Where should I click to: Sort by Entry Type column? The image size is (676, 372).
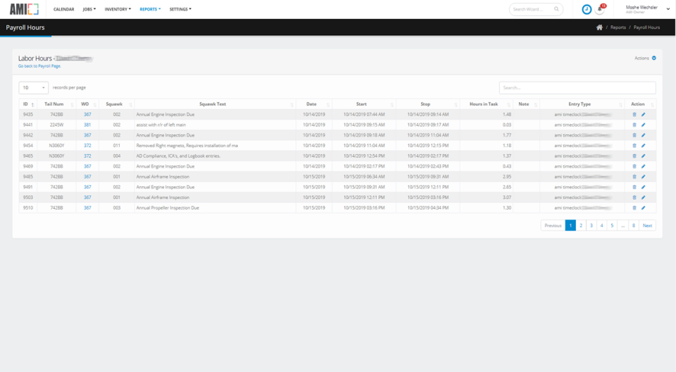click(582, 104)
